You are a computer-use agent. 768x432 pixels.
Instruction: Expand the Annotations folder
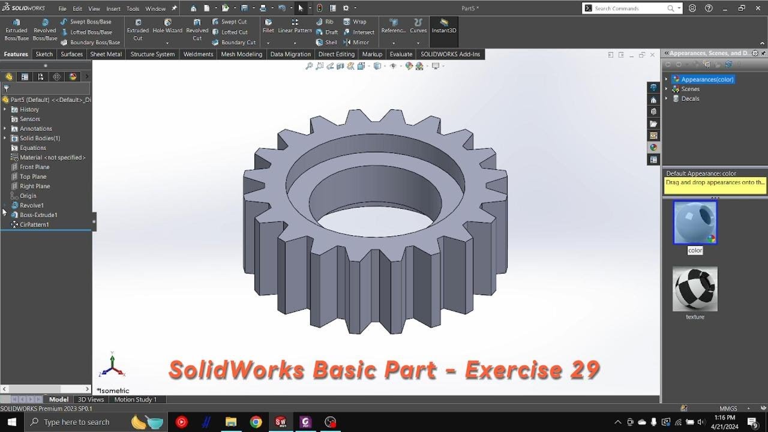5,128
